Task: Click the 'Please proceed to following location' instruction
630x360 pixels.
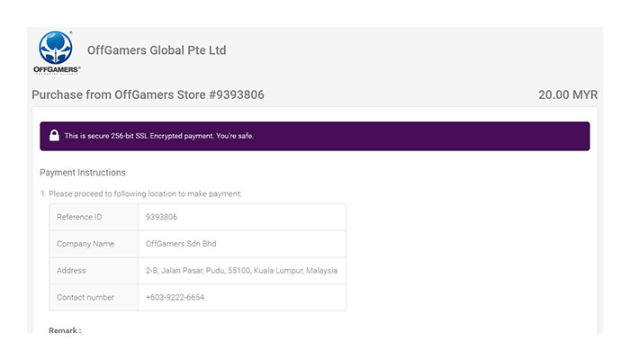Action: [x=144, y=193]
